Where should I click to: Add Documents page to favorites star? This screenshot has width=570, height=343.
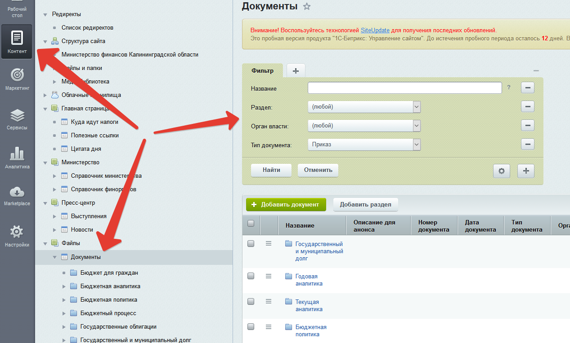pos(307,6)
